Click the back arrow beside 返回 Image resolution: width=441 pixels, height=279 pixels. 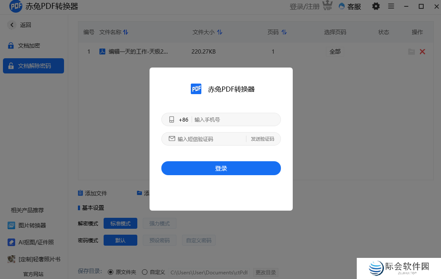click(x=12, y=24)
